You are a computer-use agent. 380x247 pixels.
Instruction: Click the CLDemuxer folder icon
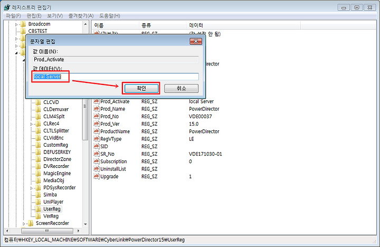click(38, 109)
